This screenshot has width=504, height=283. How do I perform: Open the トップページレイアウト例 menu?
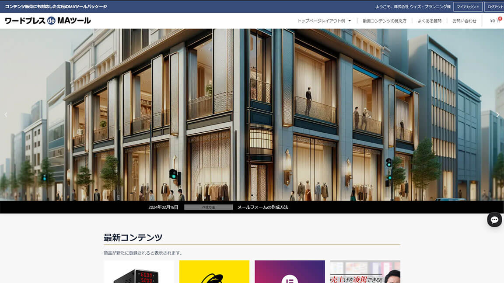coord(321,21)
